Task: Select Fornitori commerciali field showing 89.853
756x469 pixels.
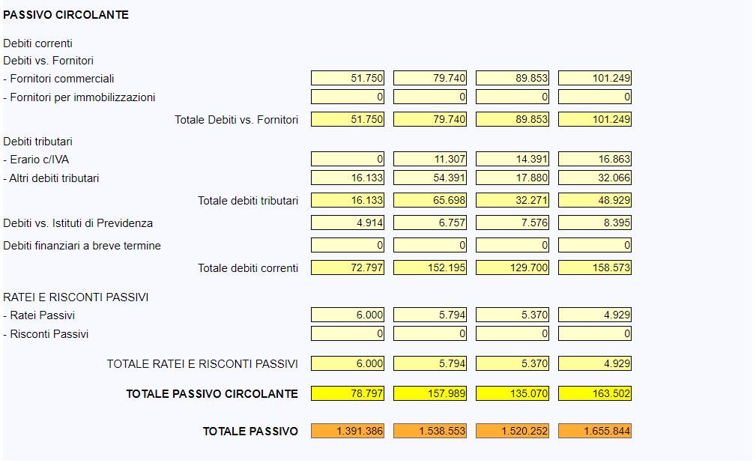Action: click(512, 78)
